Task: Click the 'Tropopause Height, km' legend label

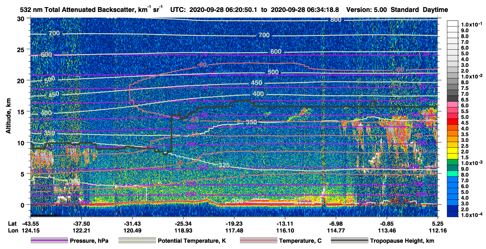Action: click(402, 241)
